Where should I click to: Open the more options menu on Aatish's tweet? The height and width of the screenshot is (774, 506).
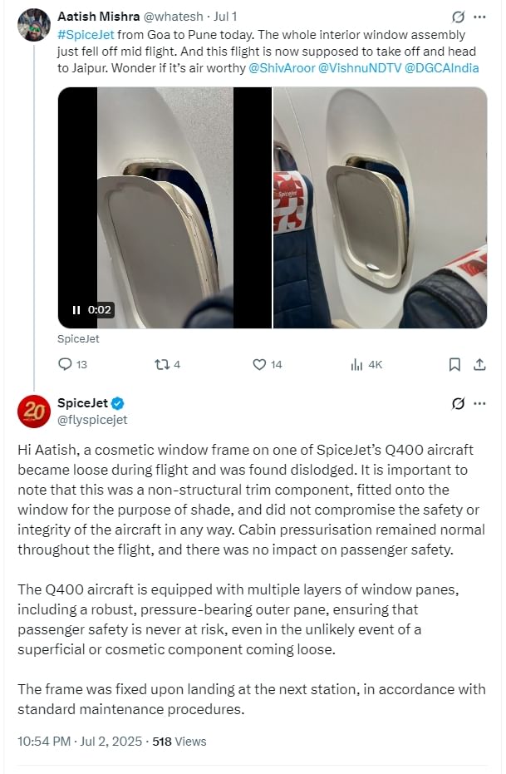click(479, 17)
